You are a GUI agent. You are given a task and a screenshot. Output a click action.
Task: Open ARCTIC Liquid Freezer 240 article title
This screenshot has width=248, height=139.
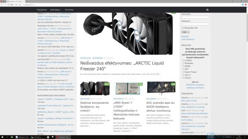pyautogui.click(x=122, y=66)
